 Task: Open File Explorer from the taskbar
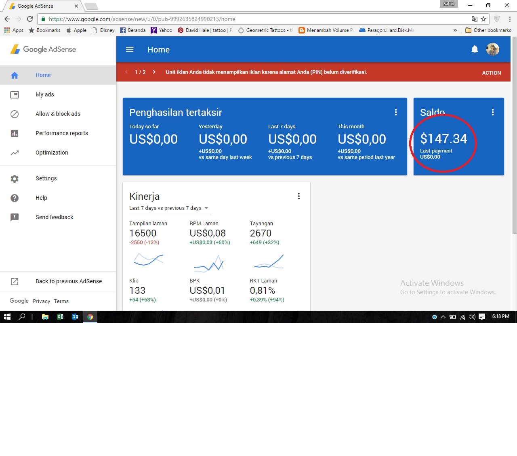[x=45, y=317]
